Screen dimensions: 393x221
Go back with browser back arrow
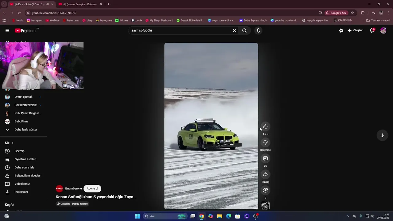[x=4, y=13]
